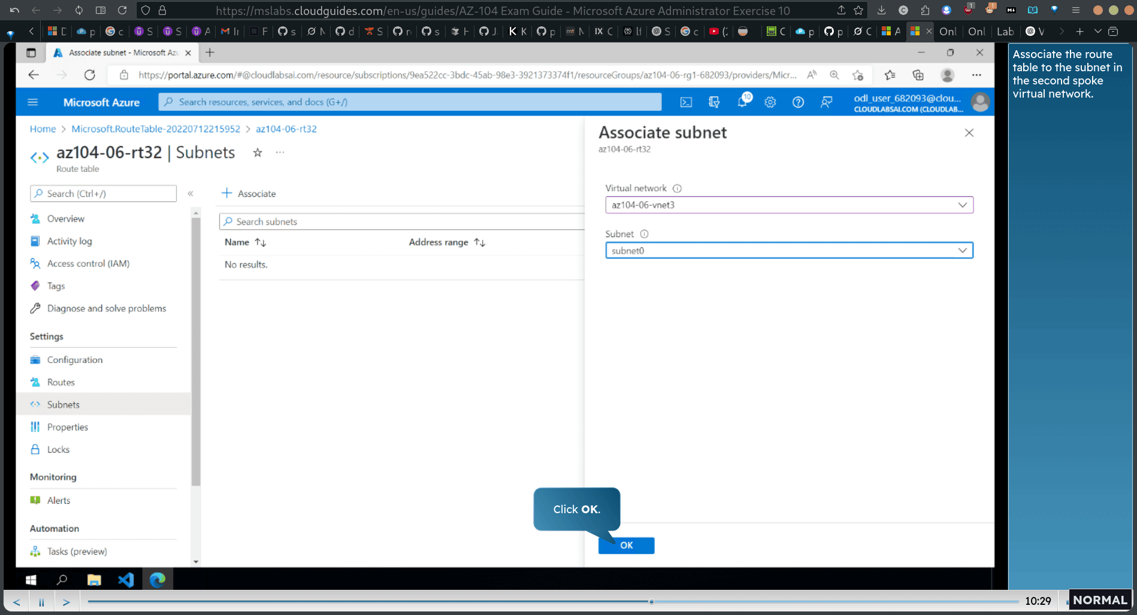Click the Associate button with plus icon
1137x615 pixels.
pos(249,193)
